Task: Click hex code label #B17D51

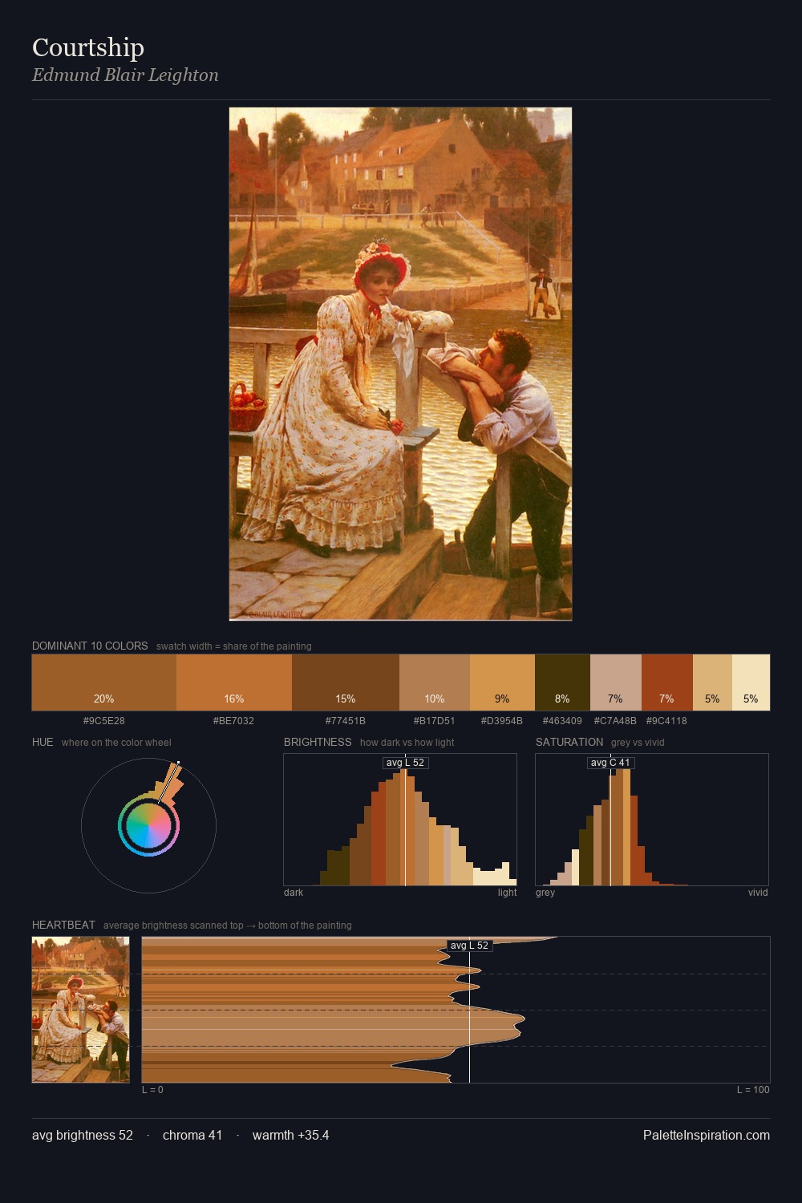Action: (x=435, y=721)
